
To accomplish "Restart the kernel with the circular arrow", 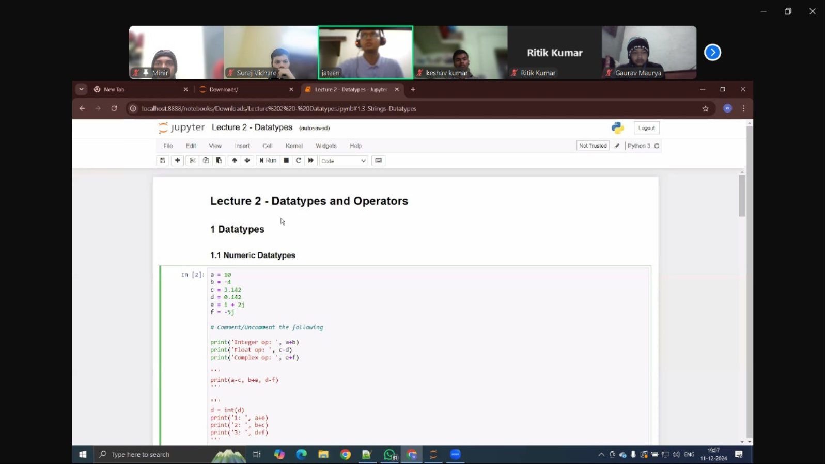I will [299, 161].
